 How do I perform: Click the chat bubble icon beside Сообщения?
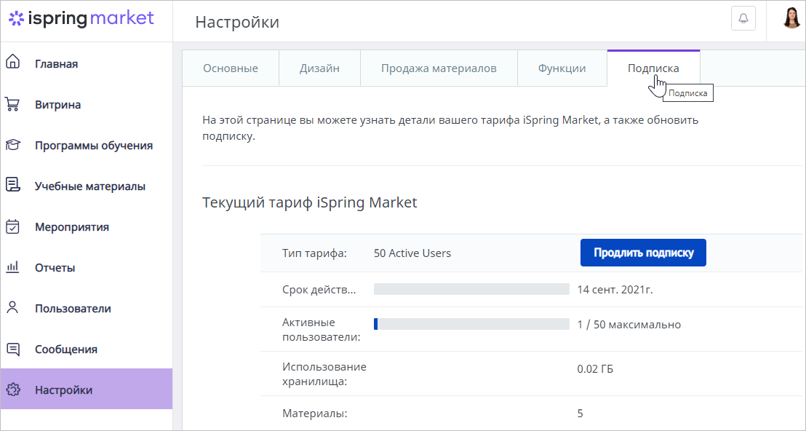click(x=13, y=349)
